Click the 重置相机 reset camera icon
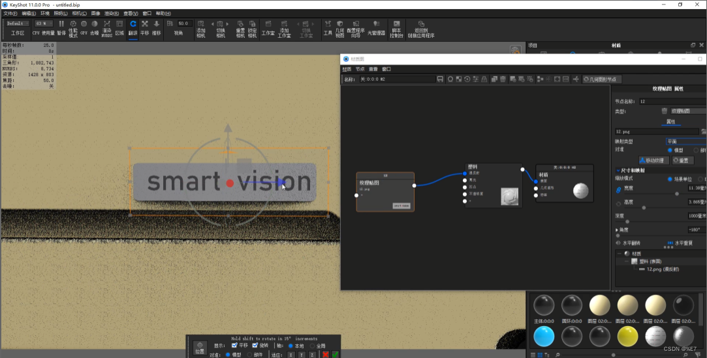 [x=240, y=24]
